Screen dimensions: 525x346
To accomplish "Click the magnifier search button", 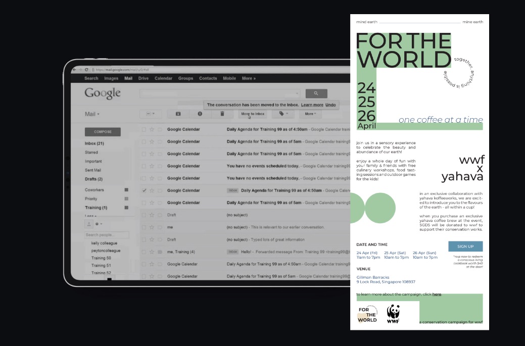I will click(316, 93).
